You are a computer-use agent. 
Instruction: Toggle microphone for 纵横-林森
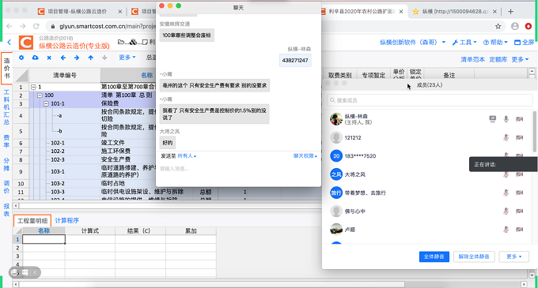pos(506,118)
